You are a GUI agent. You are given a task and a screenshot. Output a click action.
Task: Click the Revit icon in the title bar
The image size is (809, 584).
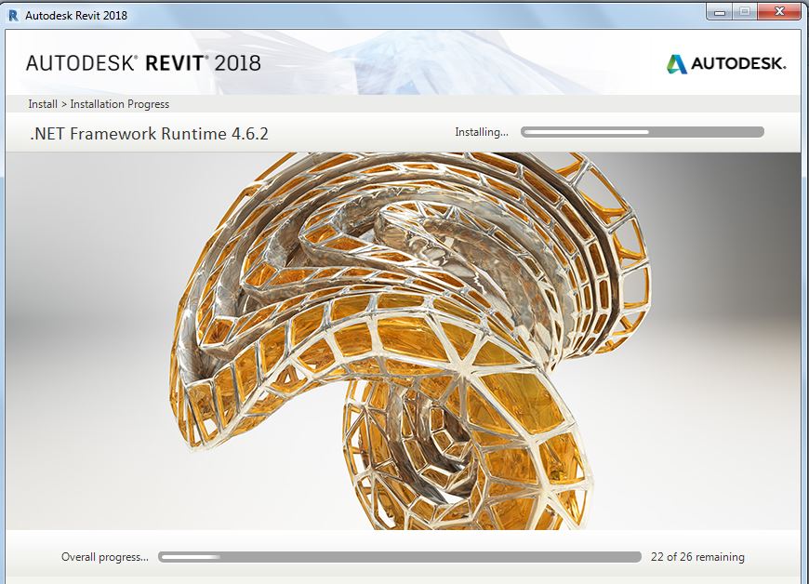pos(13,16)
